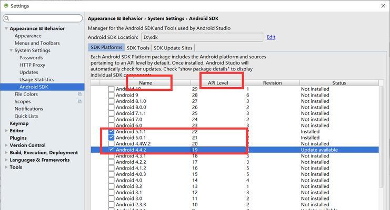Click the project-level icon beside File Colors
The image size is (390, 210).
click(x=79, y=94)
